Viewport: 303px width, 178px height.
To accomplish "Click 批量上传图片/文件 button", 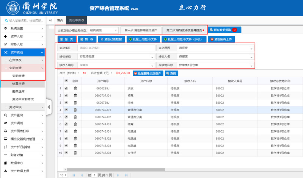I will (x=143, y=39).
